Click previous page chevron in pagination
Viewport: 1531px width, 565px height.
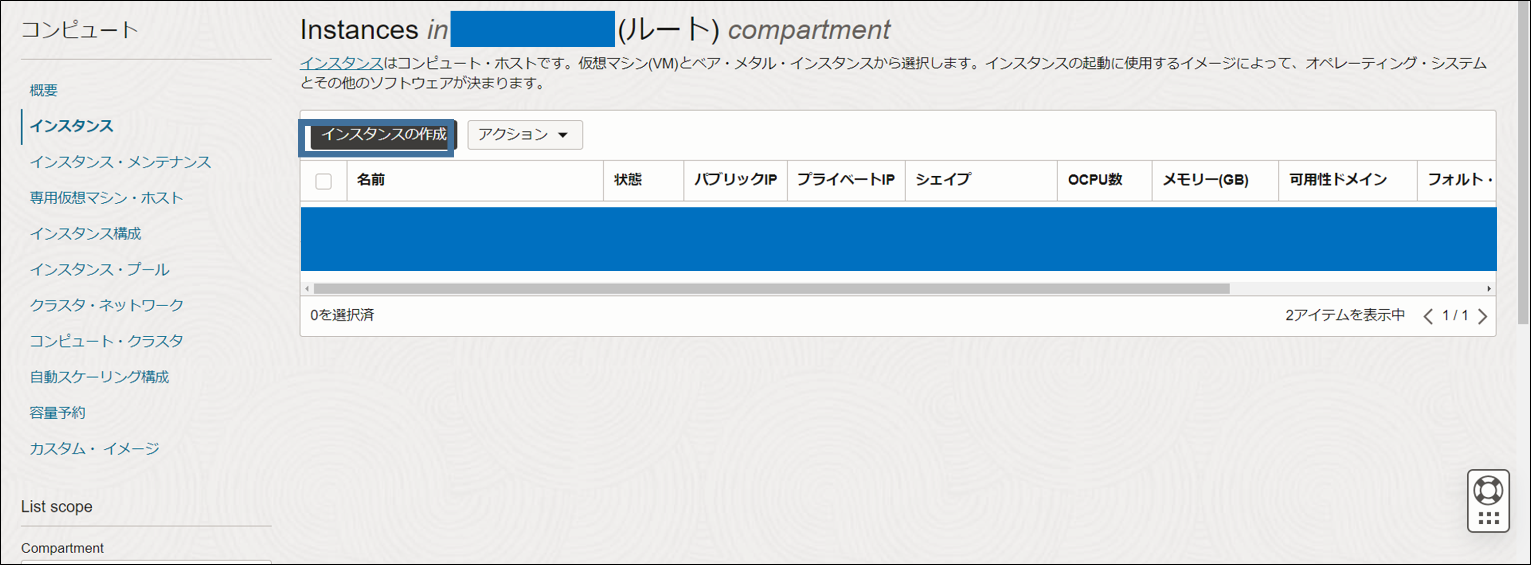click(x=1428, y=315)
